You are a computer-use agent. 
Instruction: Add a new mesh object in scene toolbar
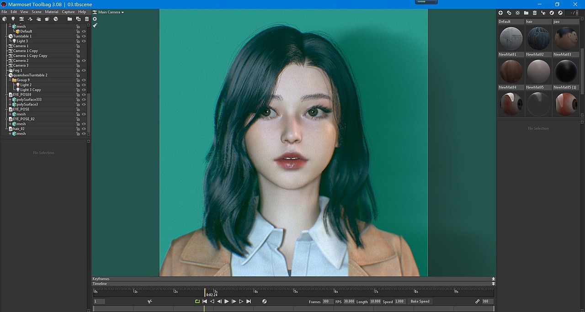(x=5, y=19)
